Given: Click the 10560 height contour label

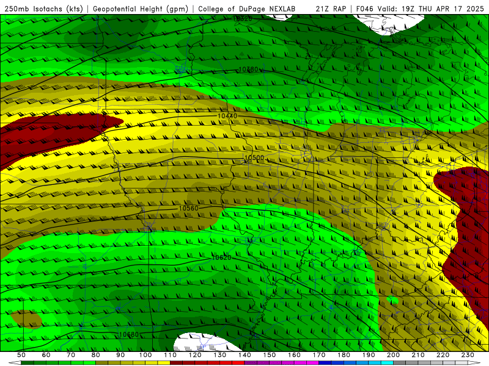Looking at the screenshot, I should [x=189, y=208].
